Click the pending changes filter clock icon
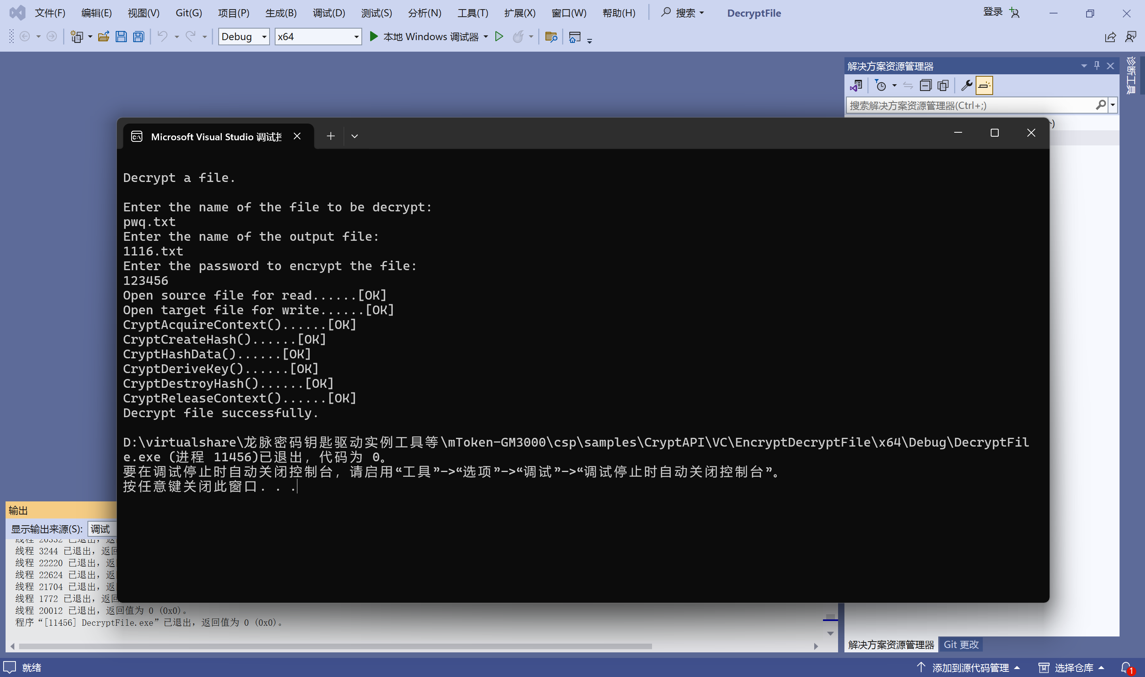1145x677 pixels. point(881,85)
